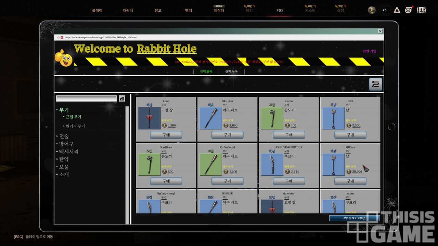
Task: Open the mail inbox envelope icon
Action: click(408, 10)
